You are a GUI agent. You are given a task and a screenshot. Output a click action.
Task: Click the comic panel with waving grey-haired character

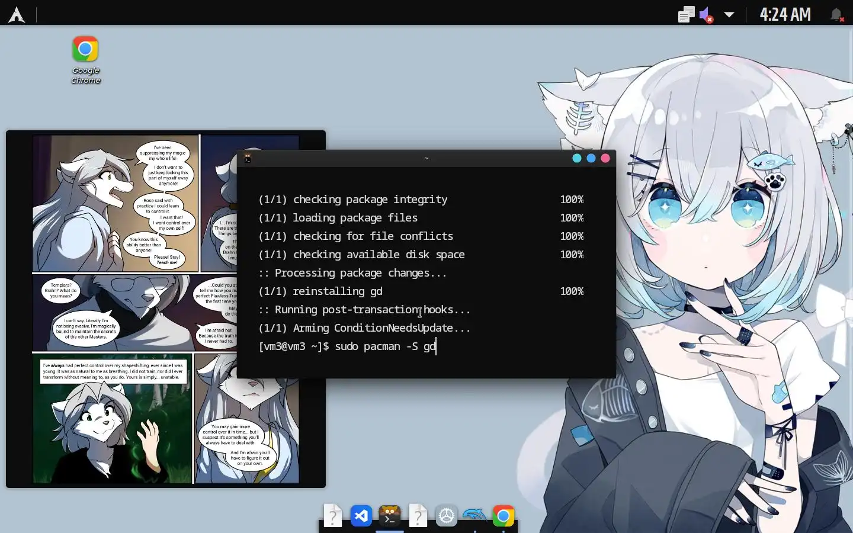[x=113, y=419]
